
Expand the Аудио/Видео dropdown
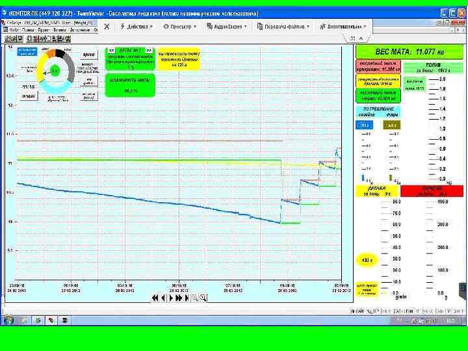click(227, 27)
